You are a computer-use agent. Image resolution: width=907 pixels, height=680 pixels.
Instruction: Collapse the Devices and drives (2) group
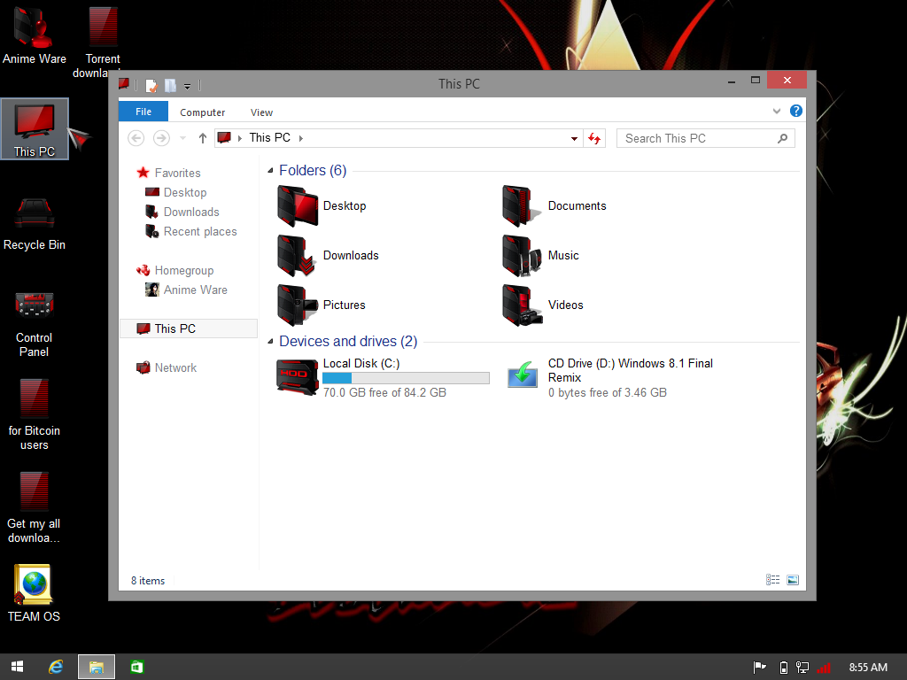[x=270, y=342]
